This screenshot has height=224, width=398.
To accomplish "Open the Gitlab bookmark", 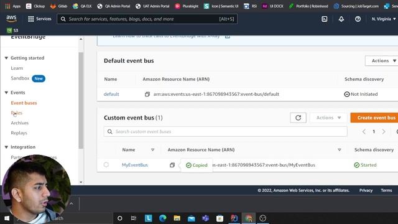I will [58, 6].
